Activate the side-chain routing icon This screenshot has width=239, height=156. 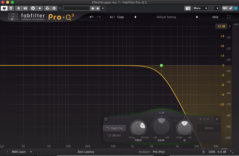coord(47,8)
